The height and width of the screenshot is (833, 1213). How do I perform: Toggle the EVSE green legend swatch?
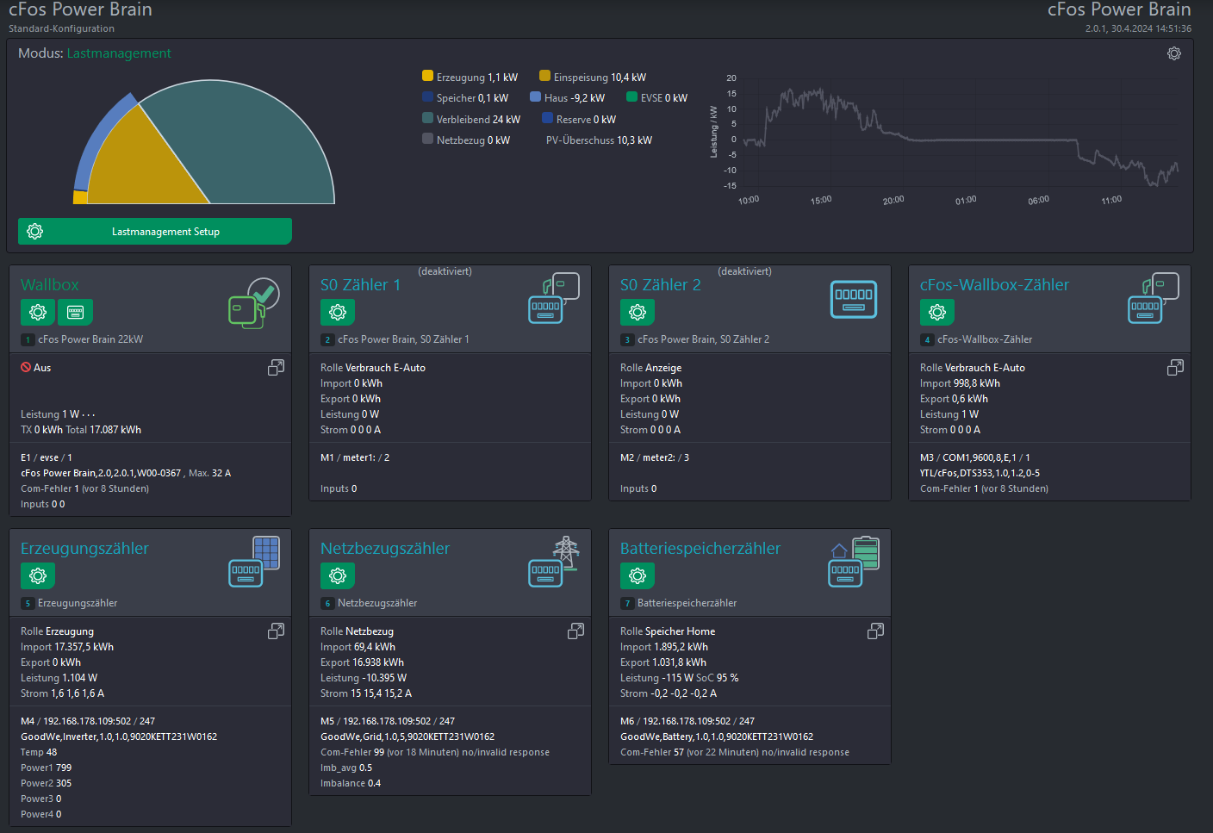(x=631, y=97)
